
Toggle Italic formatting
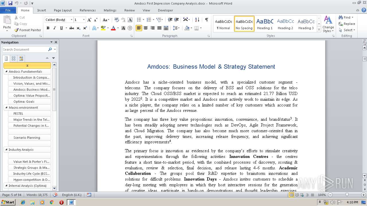pos(54,28)
